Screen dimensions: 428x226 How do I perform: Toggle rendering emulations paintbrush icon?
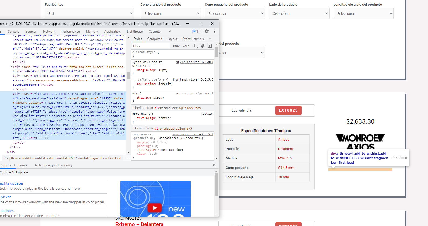point(202,46)
